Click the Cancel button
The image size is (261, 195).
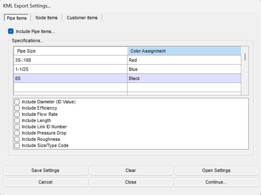(x=46, y=182)
